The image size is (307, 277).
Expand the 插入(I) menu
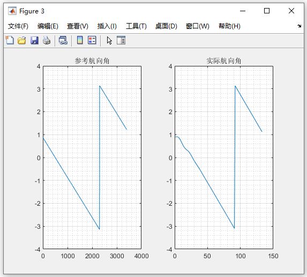coord(107,26)
